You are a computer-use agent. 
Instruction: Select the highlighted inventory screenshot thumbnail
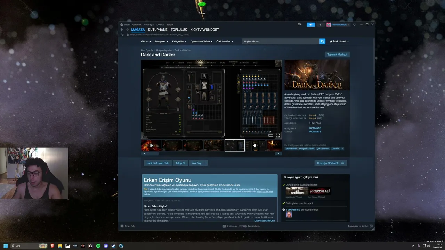(x=235, y=145)
